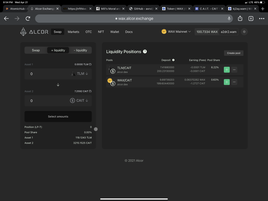Screen dimensions: 268x201
Task: Add liquidity to TLM/CAIT pool with green plus
Action: point(226,70)
